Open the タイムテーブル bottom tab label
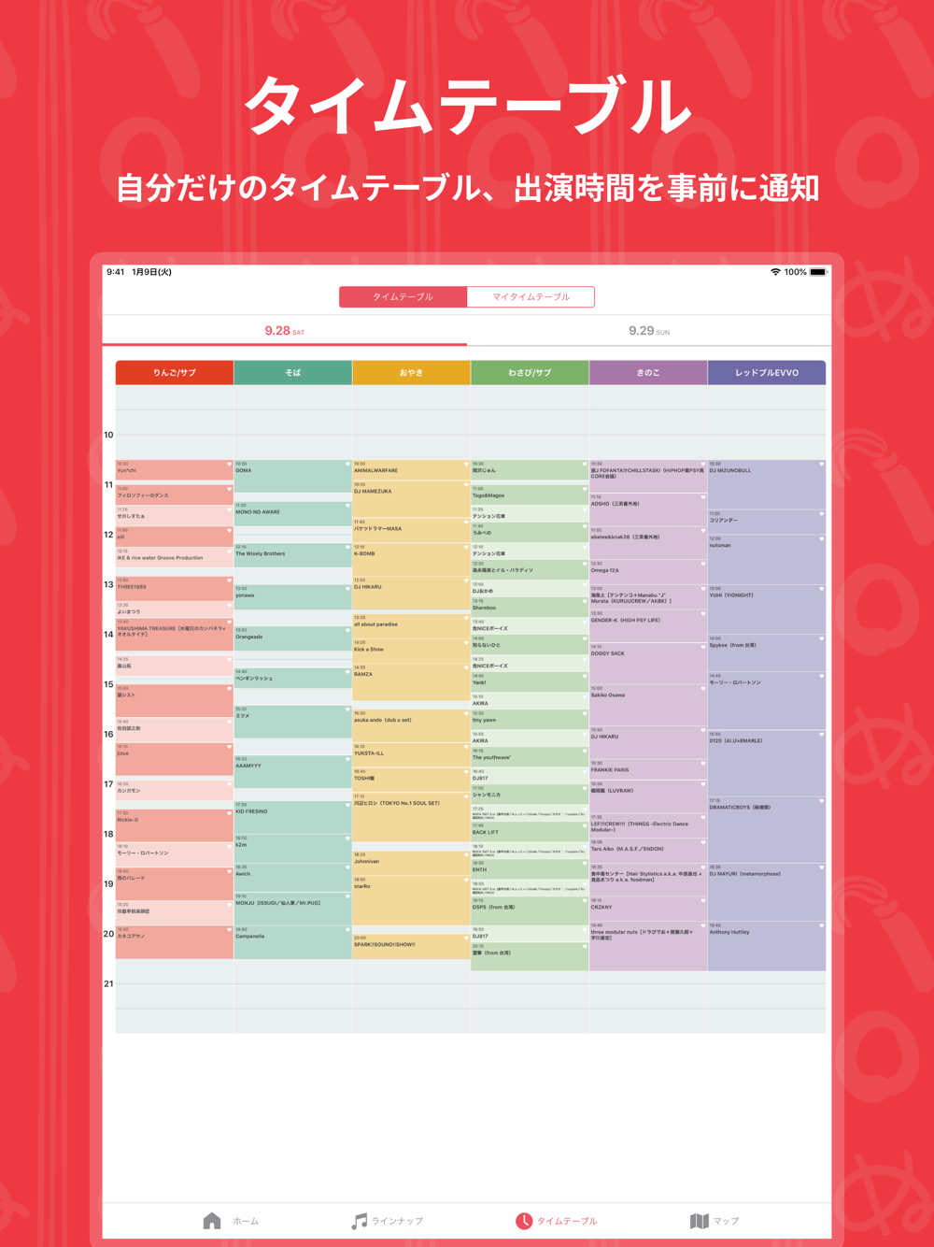This screenshot has height=1247, width=934. click(567, 1221)
